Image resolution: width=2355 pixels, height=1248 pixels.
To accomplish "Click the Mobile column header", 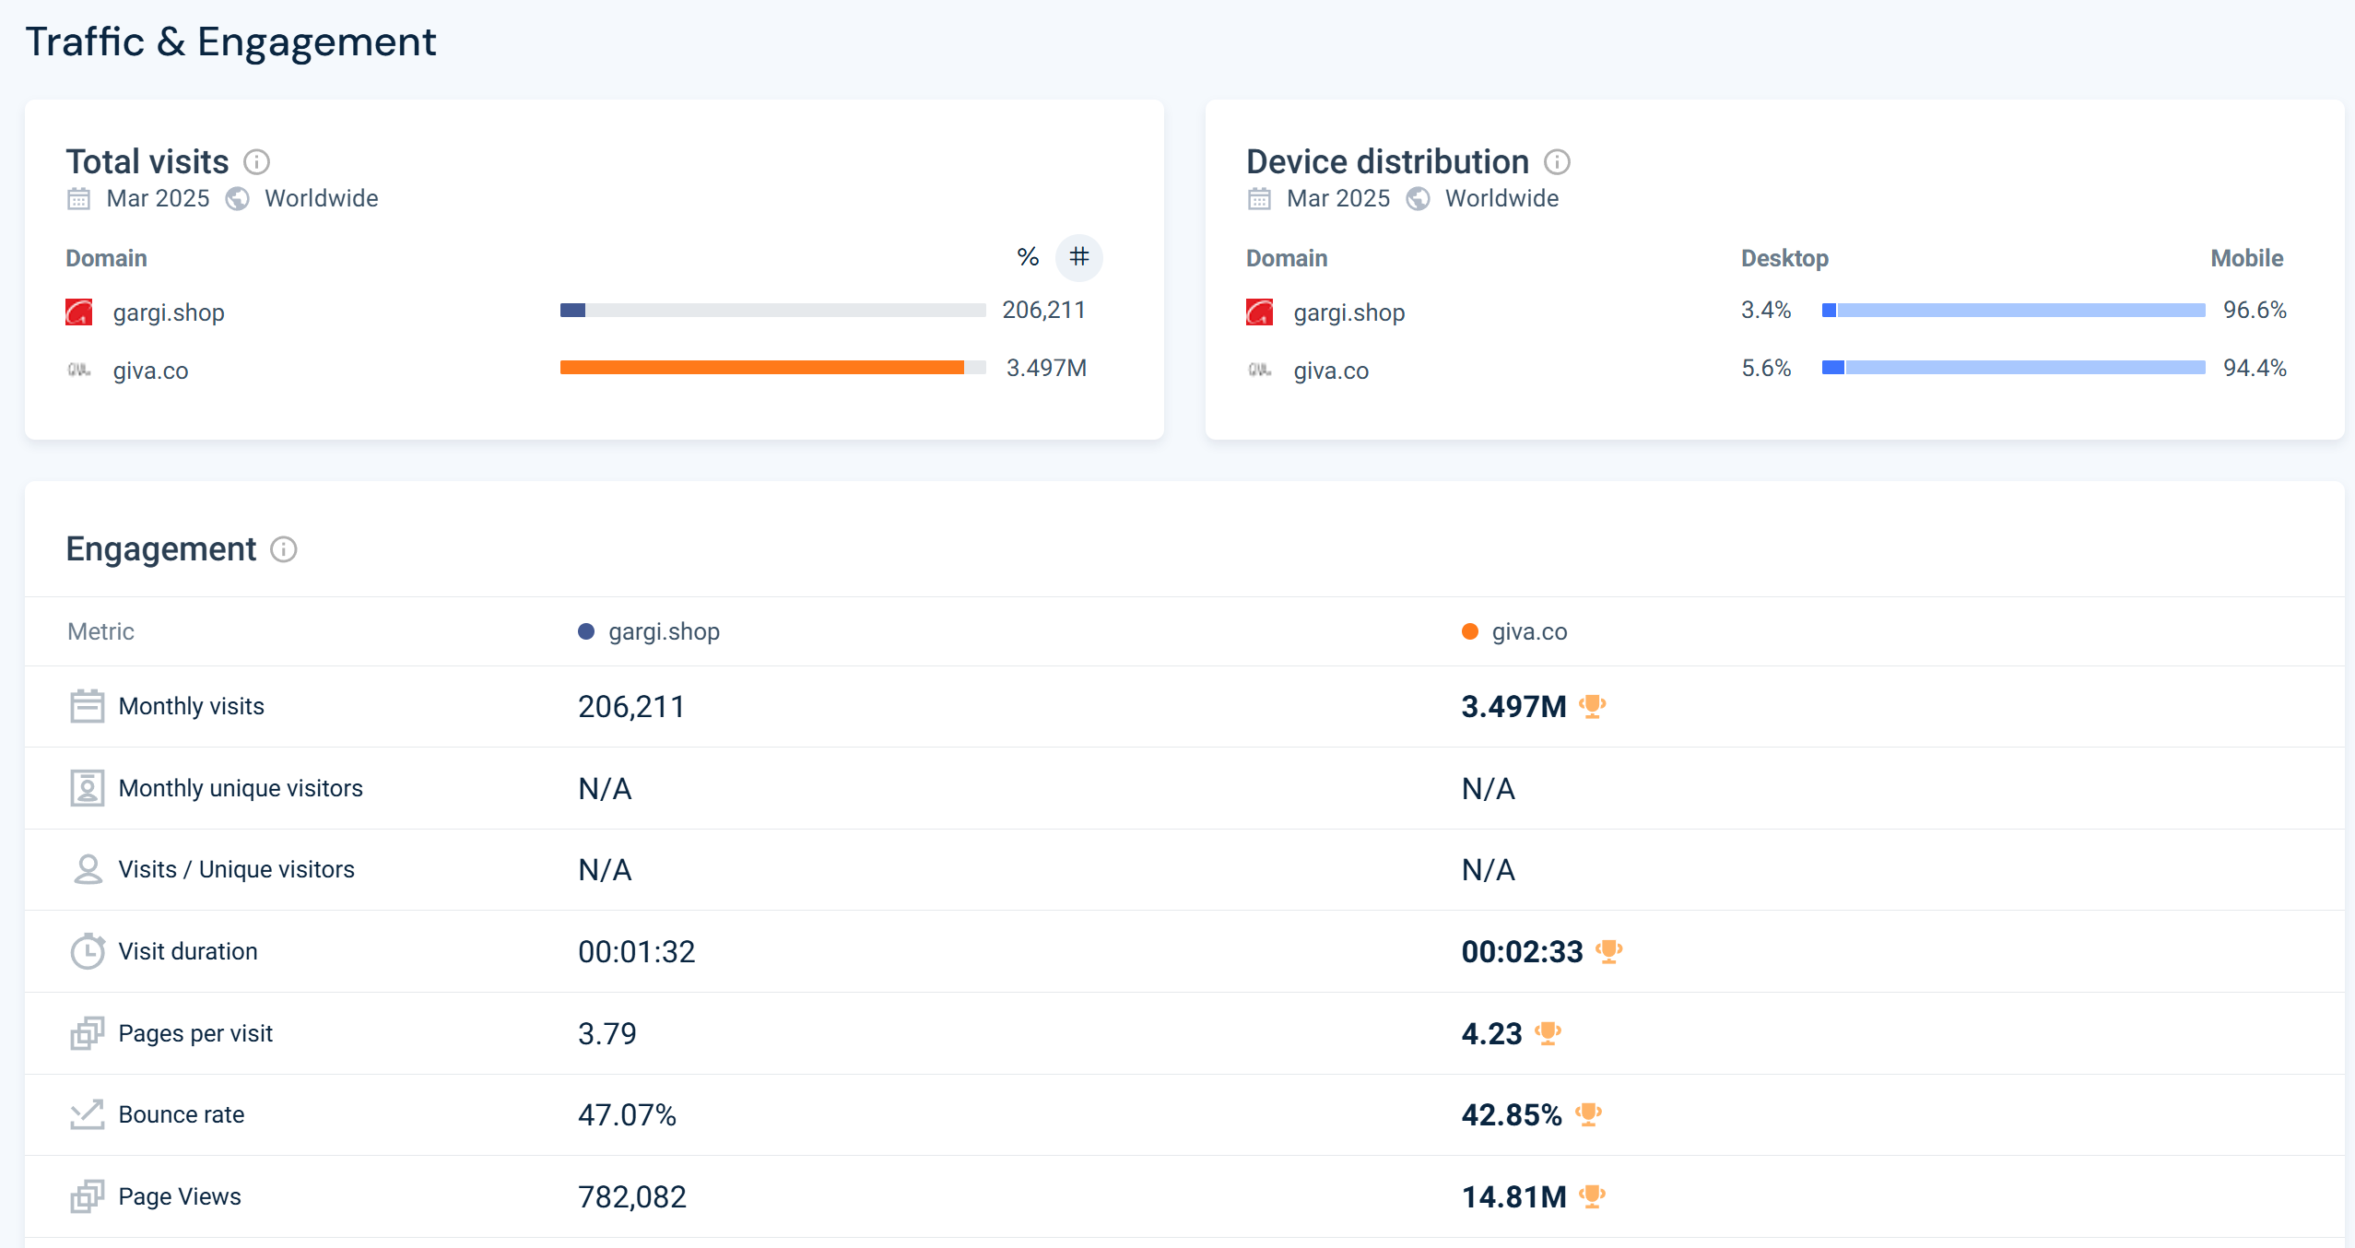I will 2246,258.
